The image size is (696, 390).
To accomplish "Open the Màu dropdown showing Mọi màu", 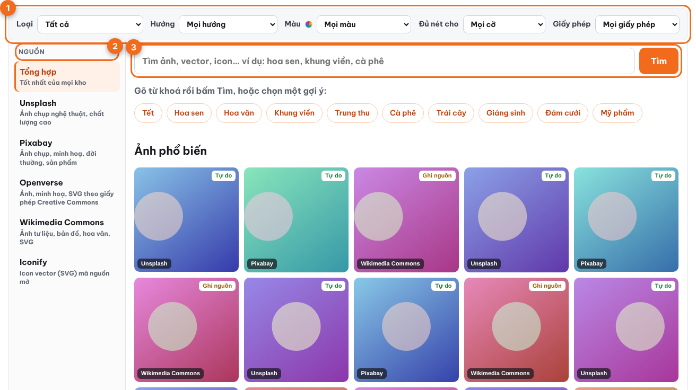I will click(x=364, y=24).
